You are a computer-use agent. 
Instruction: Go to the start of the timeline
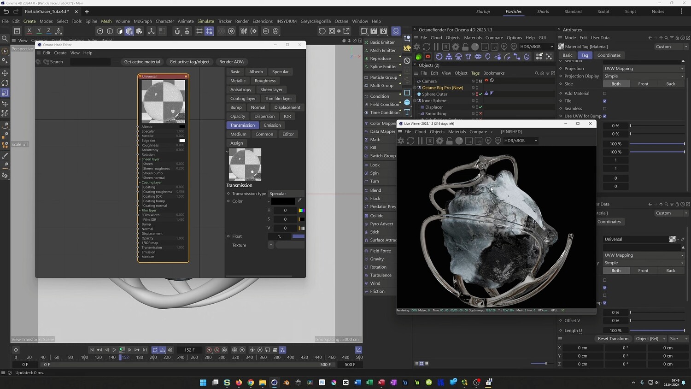(x=91, y=350)
